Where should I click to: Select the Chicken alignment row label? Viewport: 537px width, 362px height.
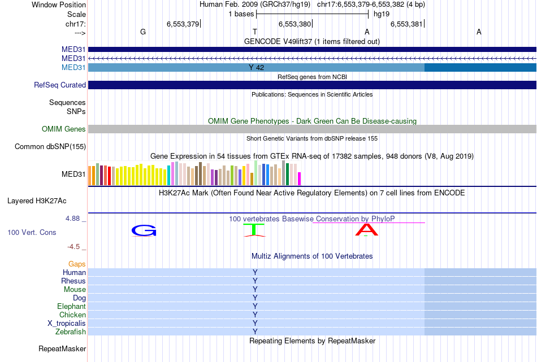(72, 315)
